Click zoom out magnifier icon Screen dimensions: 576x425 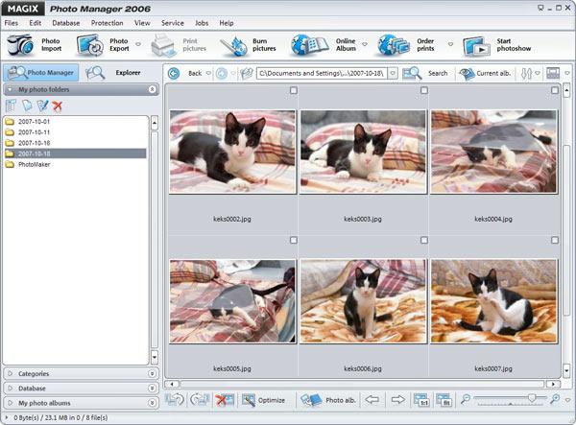click(466, 398)
